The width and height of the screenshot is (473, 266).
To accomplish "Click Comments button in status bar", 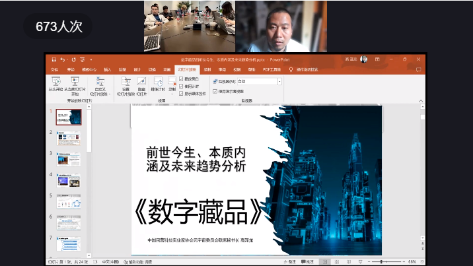I will tap(308, 262).
